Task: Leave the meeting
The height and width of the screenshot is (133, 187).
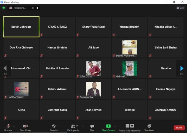Action: click(x=179, y=128)
